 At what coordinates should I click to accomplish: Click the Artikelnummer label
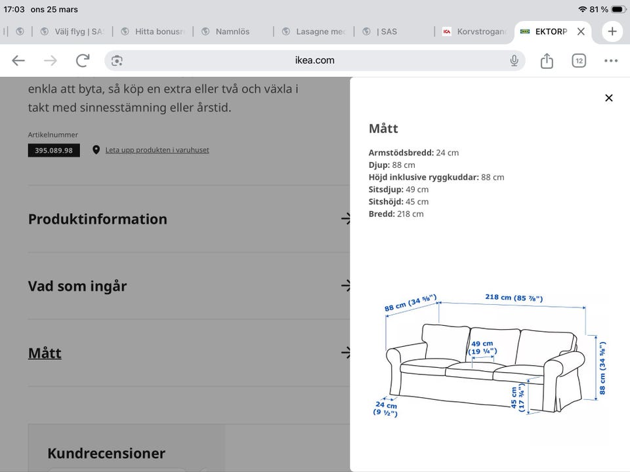tap(52, 135)
